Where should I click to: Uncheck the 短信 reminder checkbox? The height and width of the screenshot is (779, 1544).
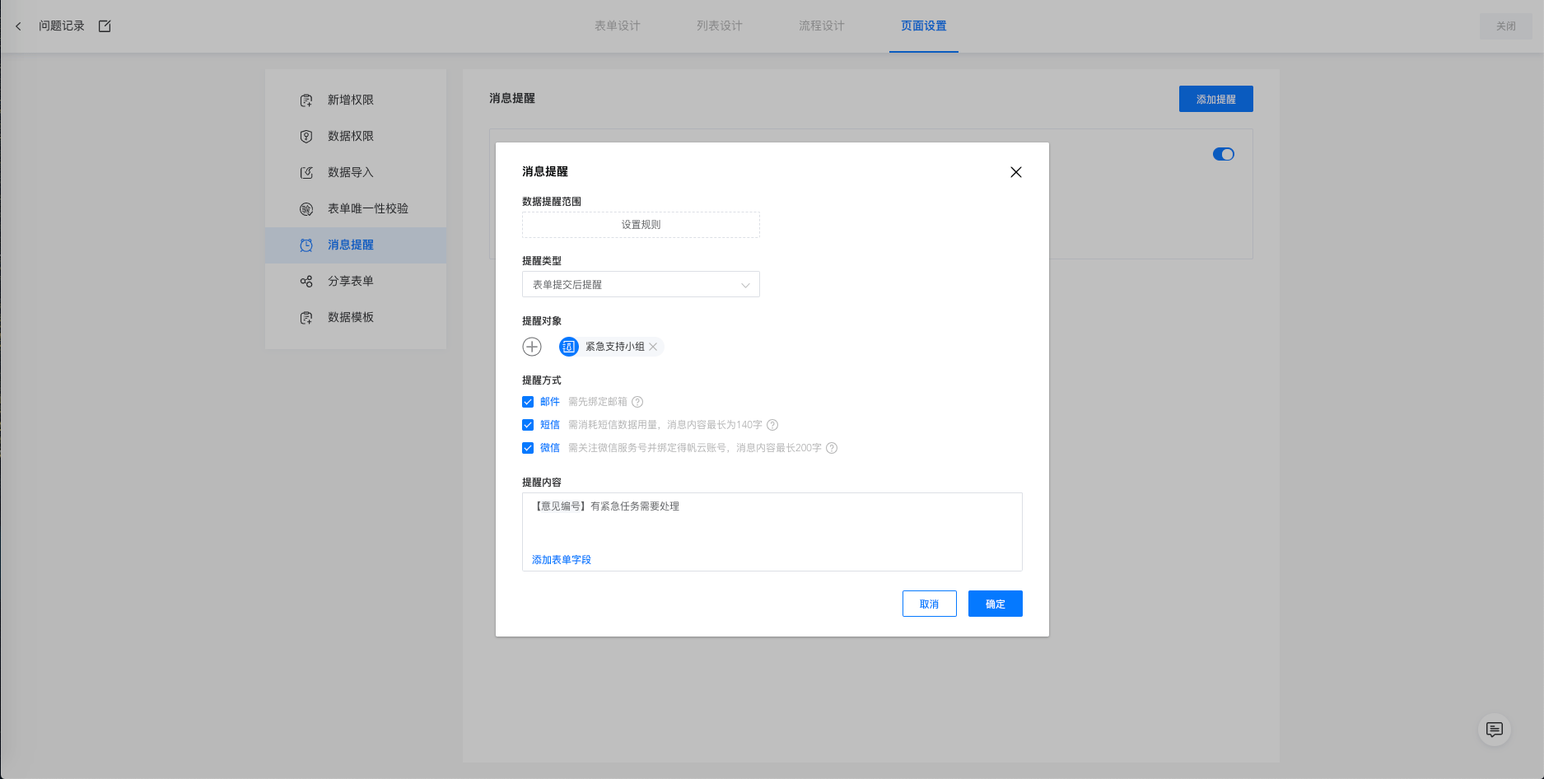528,425
